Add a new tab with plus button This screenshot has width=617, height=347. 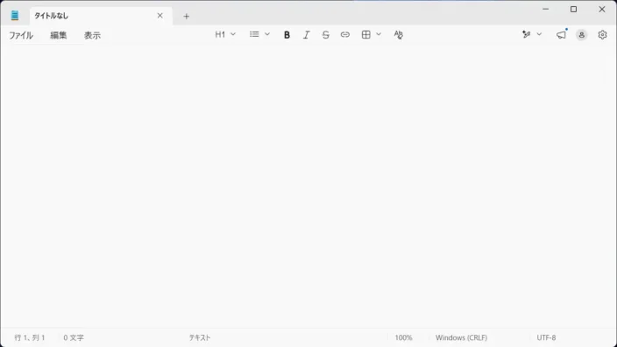[186, 16]
